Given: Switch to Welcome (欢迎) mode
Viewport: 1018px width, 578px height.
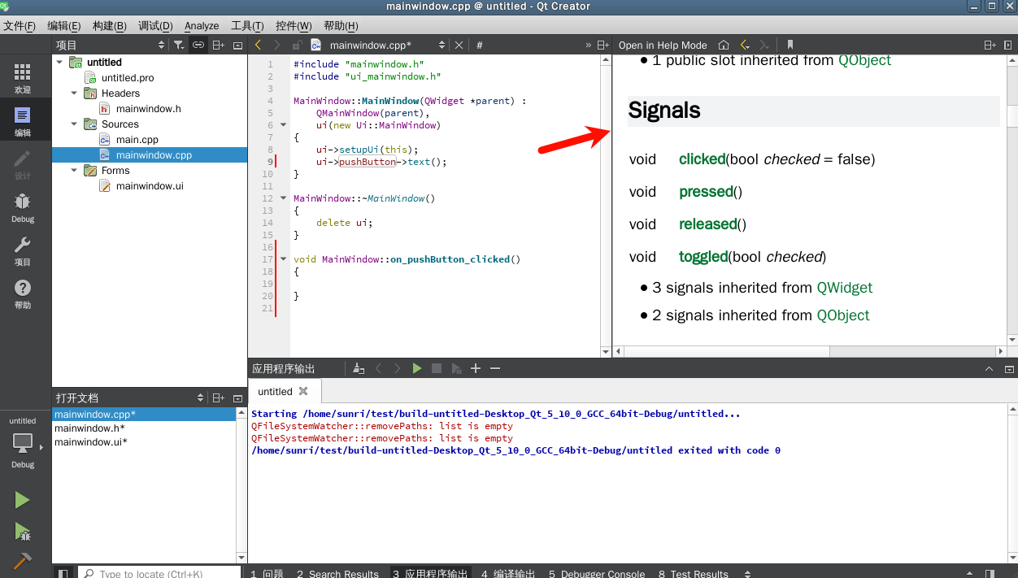Looking at the screenshot, I should click(x=23, y=78).
